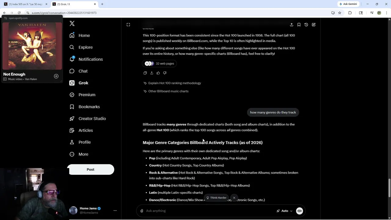Click the Grok sidebar icon

tap(72, 83)
